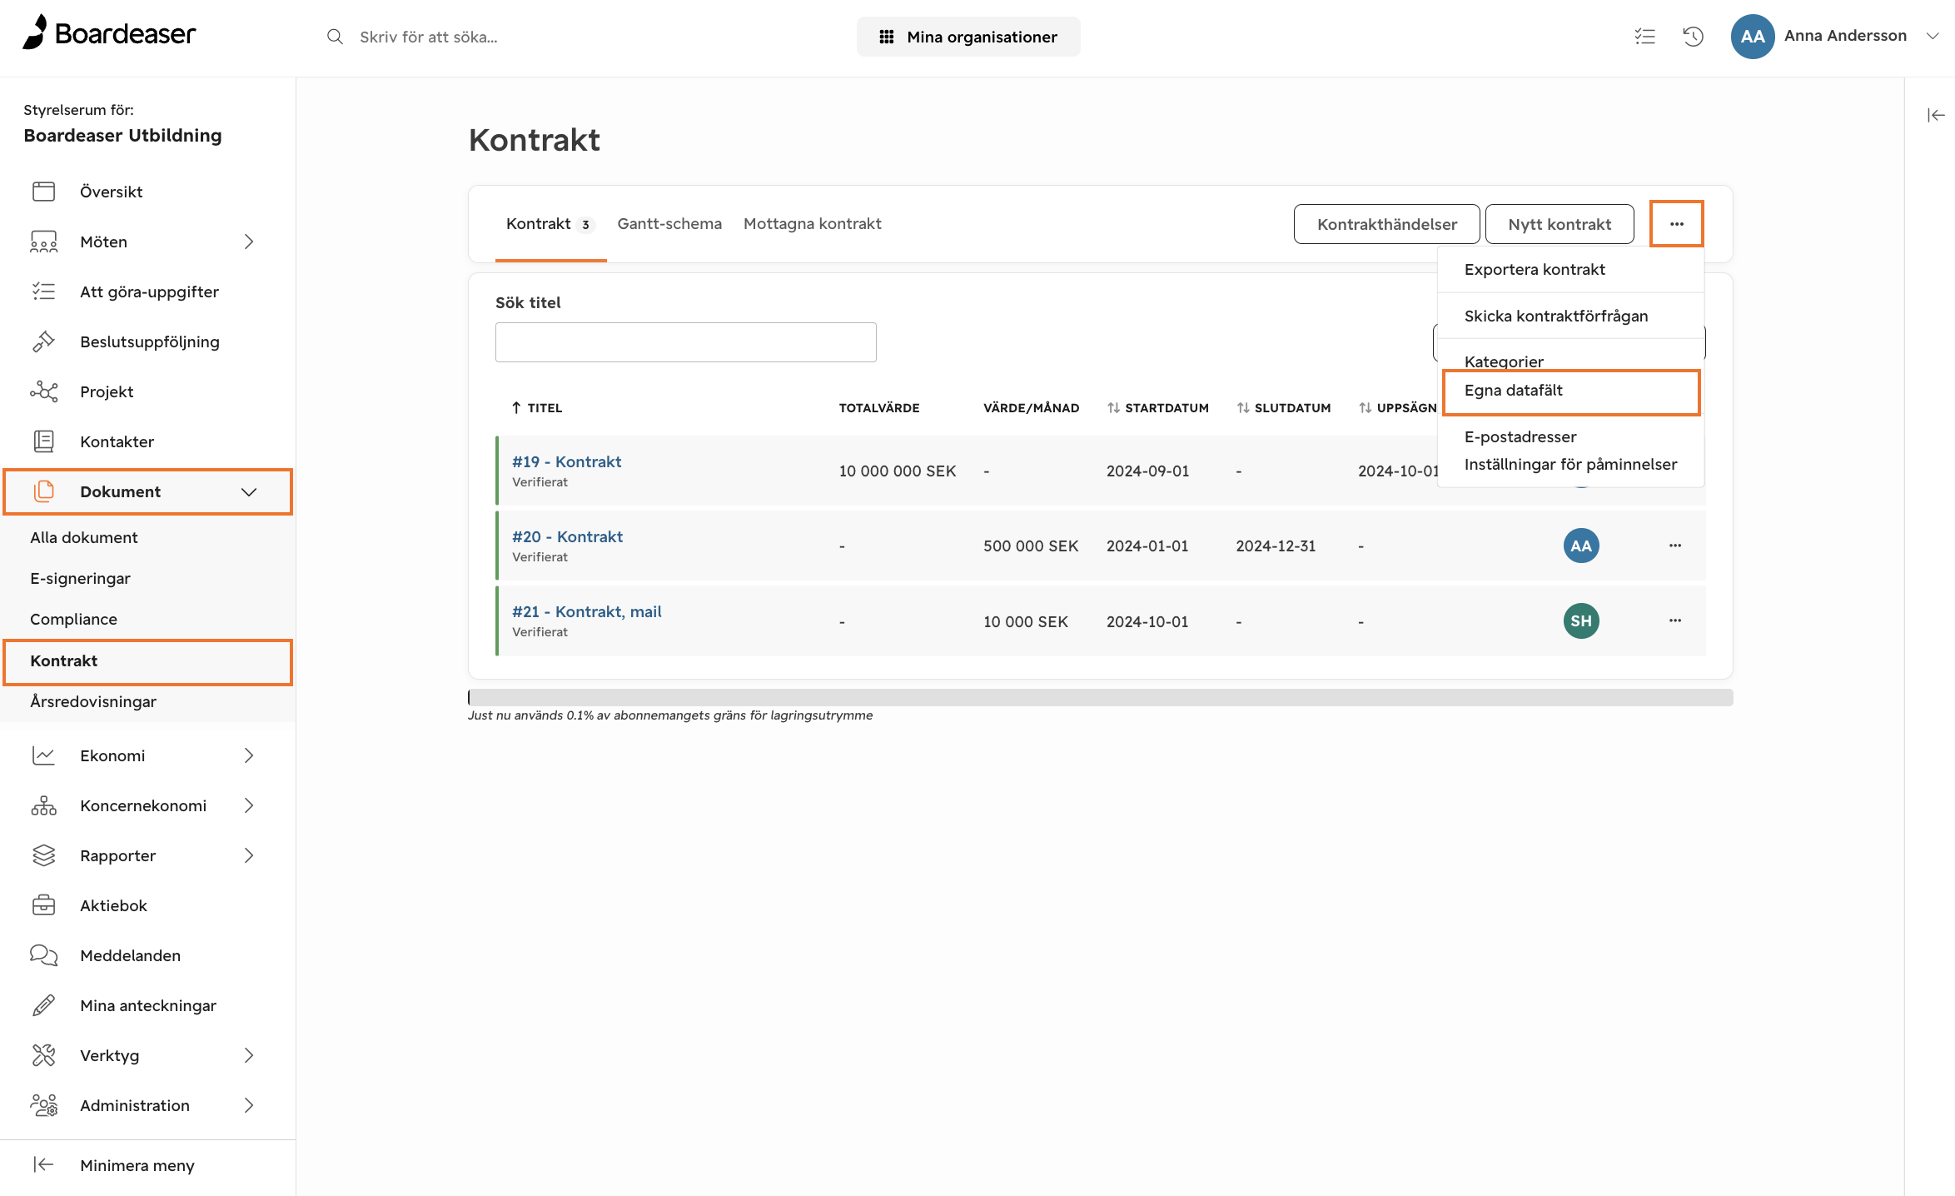Open the history clock icon
Screen dimensions: 1955x1196
coord(1693,37)
